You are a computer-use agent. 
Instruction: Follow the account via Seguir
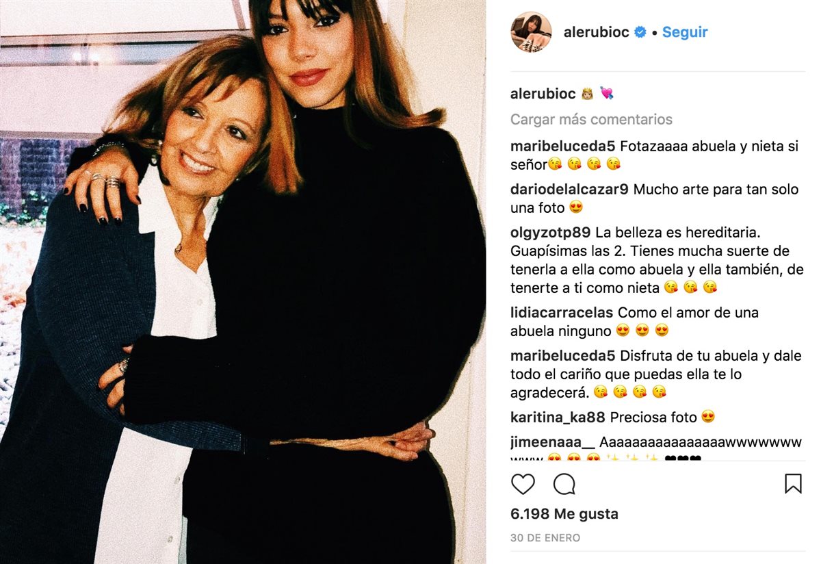(685, 32)
